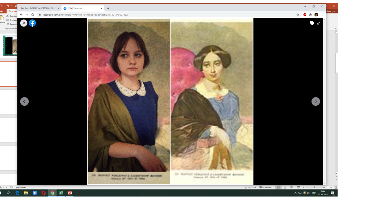Open the Chrome extensions puzzle icon
This screenshot has height=209, width=371.
(x=310, y=15)
